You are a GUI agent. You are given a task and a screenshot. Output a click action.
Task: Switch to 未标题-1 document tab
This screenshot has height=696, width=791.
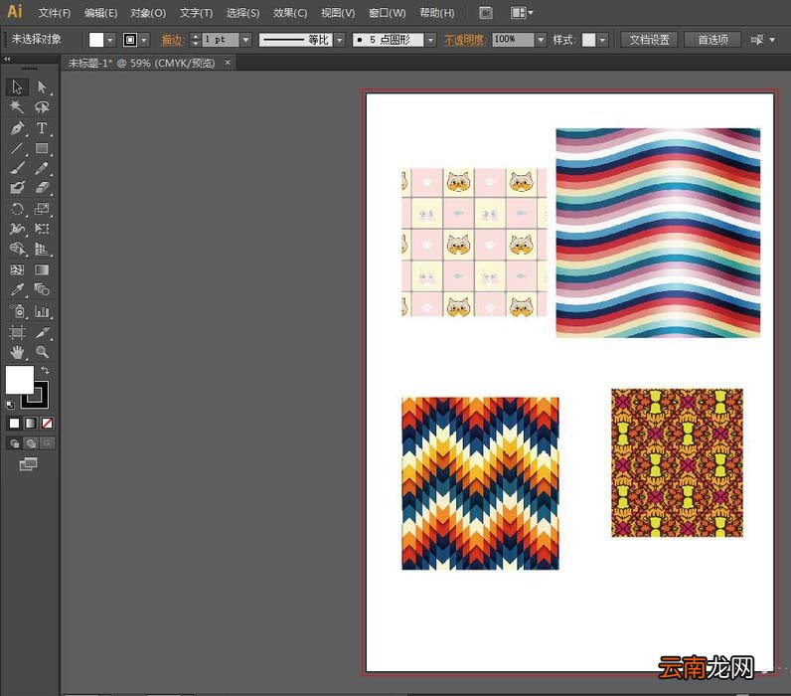click(142, 63)
